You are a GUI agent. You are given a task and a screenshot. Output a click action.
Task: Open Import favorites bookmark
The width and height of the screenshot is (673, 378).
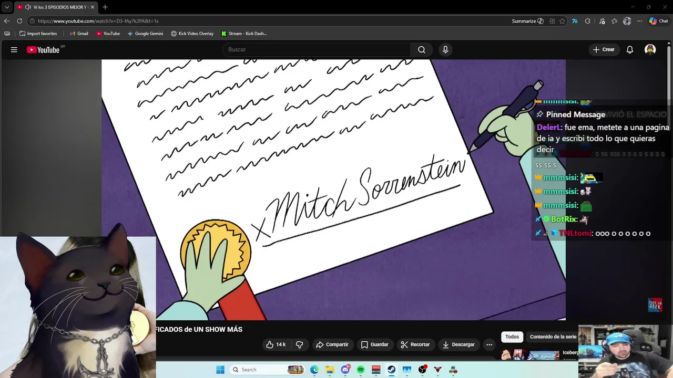point(38,34)
